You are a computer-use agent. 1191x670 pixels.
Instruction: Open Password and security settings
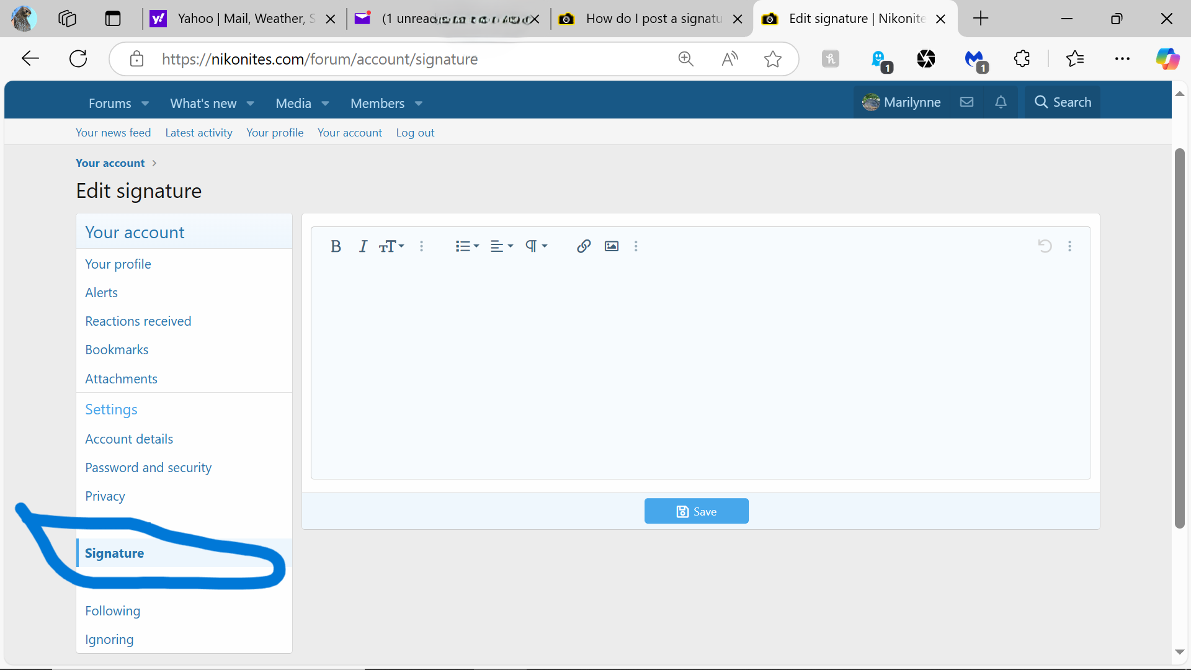148,467
